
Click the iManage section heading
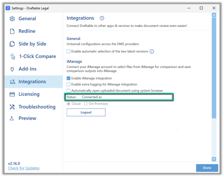coord(74,62)
